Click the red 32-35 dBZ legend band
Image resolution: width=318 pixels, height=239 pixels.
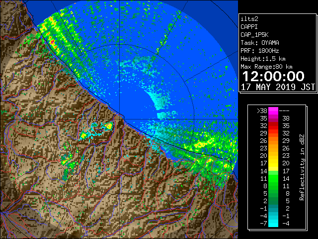273,126
